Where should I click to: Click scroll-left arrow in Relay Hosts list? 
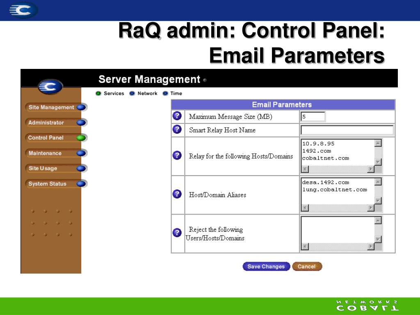[305, 169]
